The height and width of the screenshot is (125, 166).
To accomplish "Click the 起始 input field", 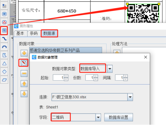I will (x=58, y=78).
